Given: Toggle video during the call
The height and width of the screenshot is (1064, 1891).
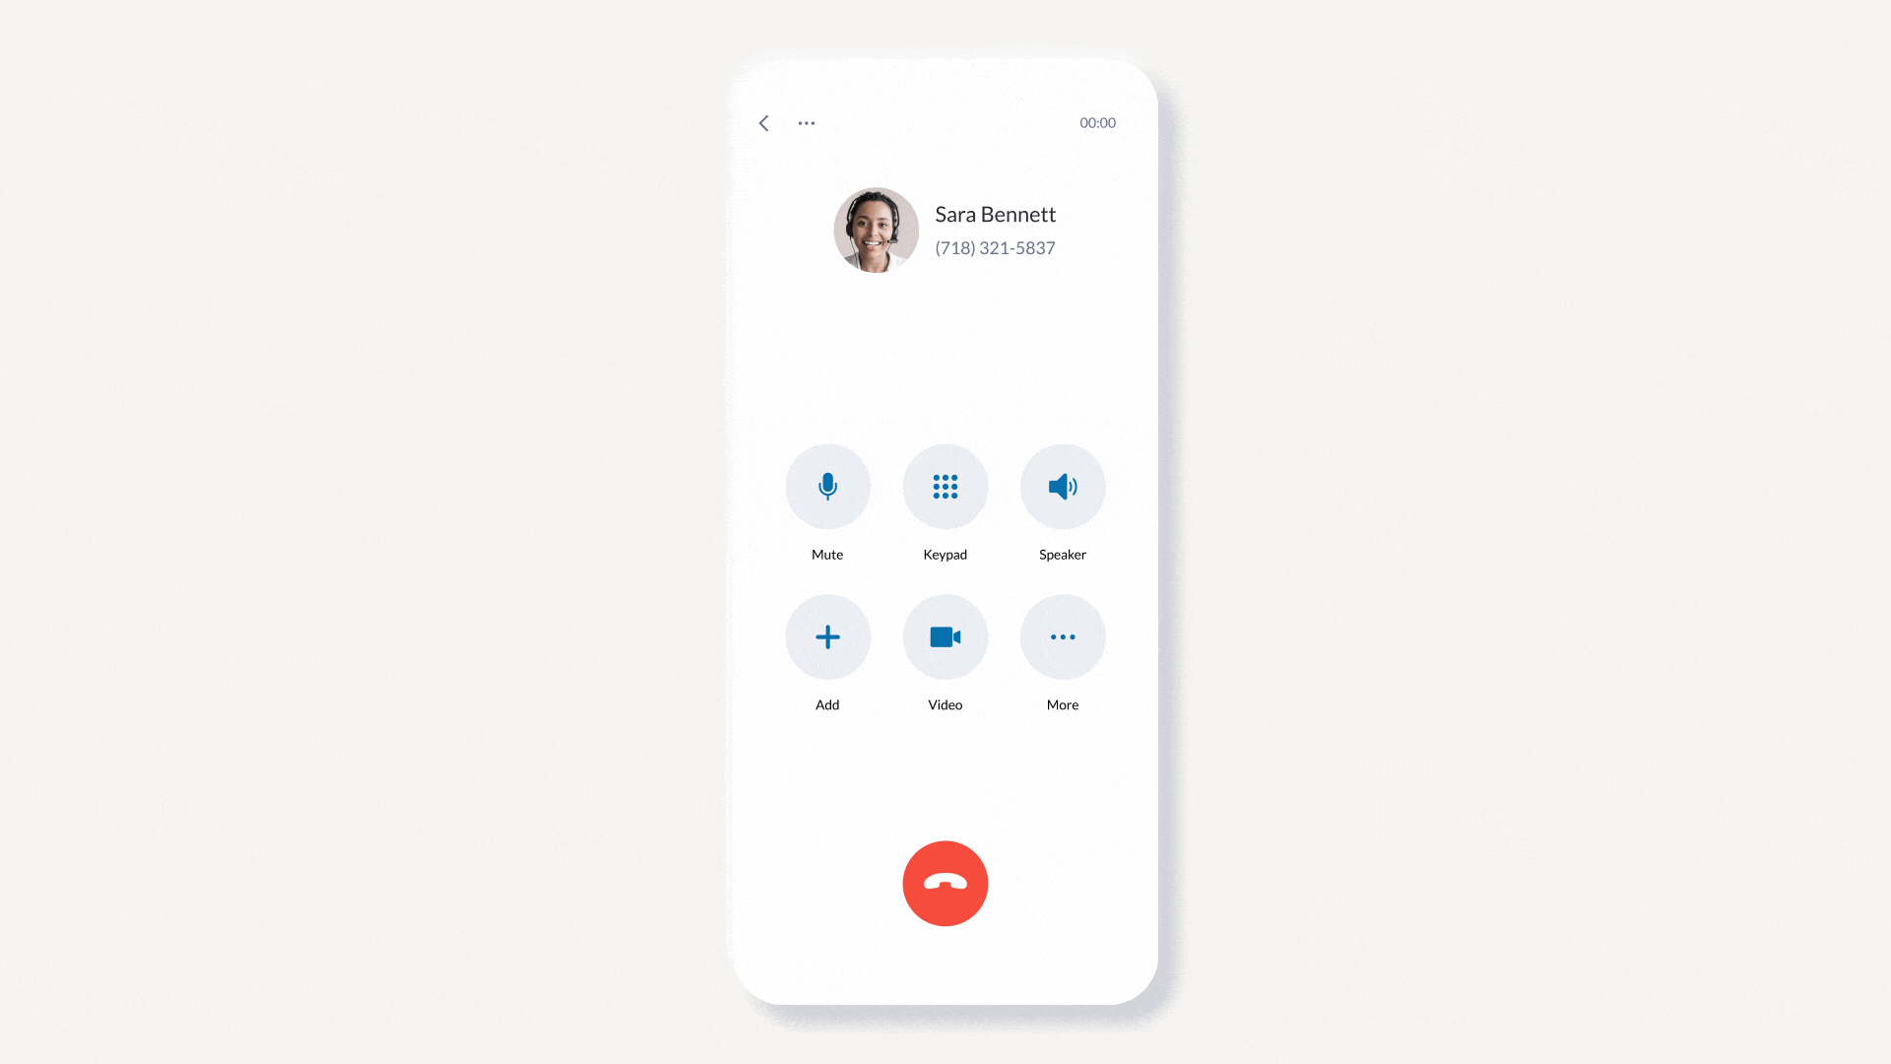Looking at the screenshot, I should pyautogui.click(x=945, y=636).
